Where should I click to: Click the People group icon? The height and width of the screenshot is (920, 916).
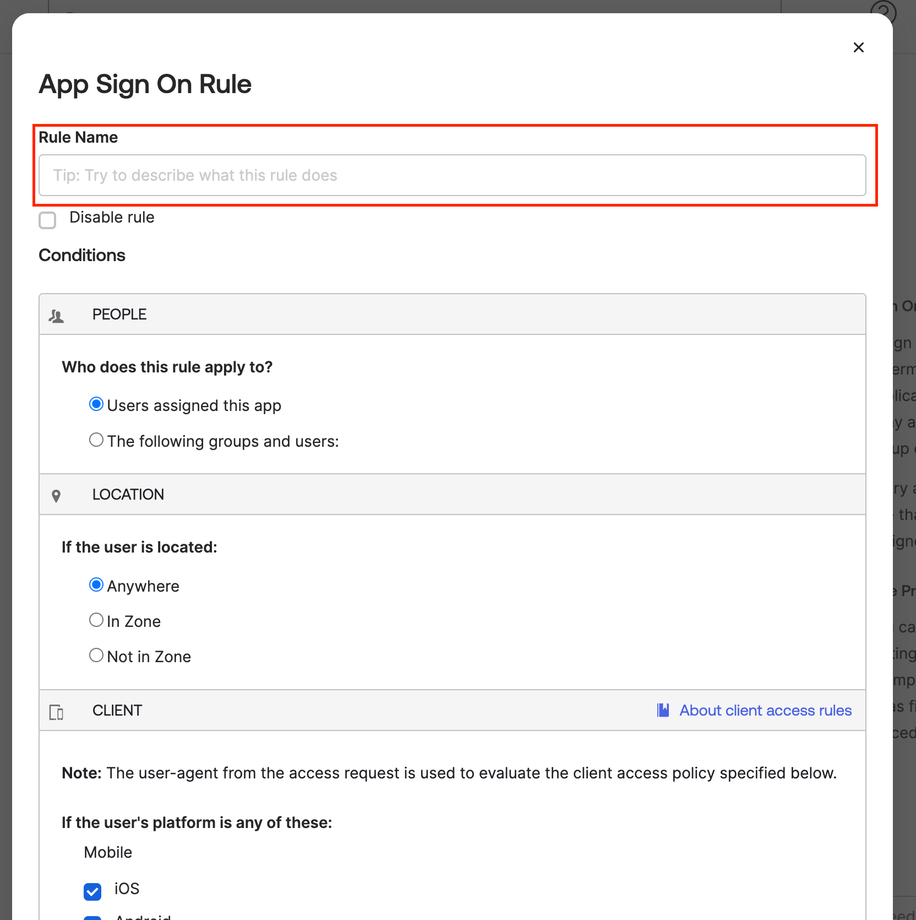tap(56, 316)
